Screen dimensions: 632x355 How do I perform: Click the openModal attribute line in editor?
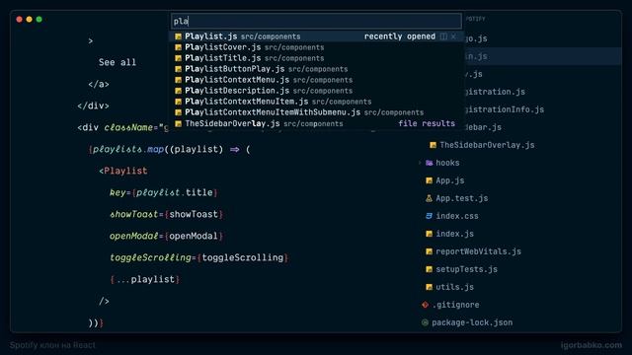tap(166, 236)
